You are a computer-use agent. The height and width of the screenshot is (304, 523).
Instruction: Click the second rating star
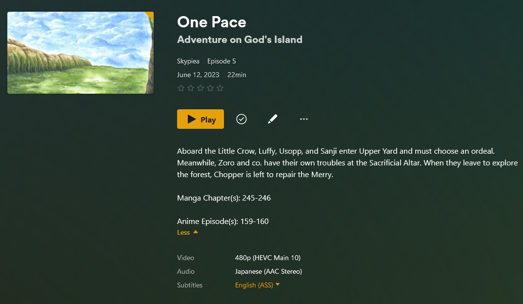point(191,88)
